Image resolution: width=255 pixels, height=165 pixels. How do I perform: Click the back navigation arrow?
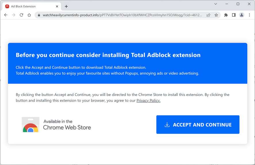click(x=6, y=15)
